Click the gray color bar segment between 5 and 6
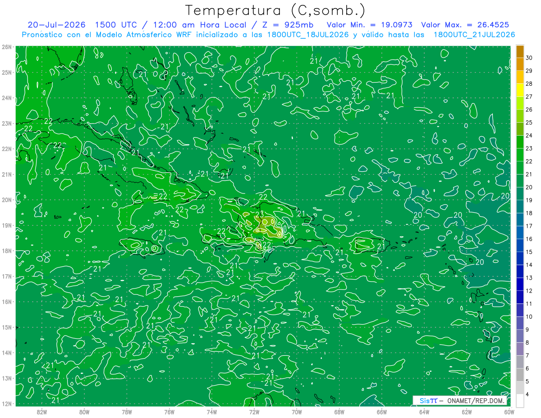 tap(520, 375)
